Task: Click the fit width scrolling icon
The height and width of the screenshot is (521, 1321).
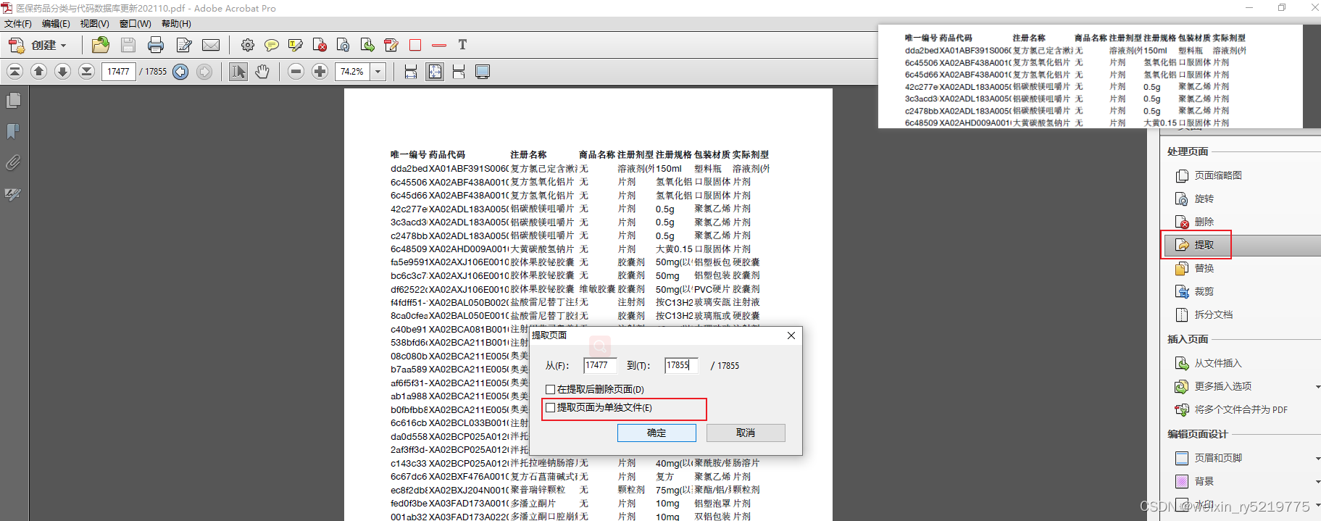Action: click(411, 71)
